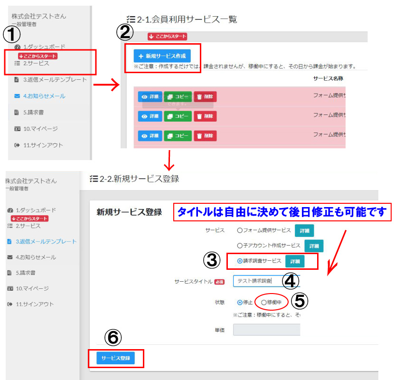Click the envelope icon beside 4.お知らせメール lower sidebar

pyautogui.click(x=10, y=257)
